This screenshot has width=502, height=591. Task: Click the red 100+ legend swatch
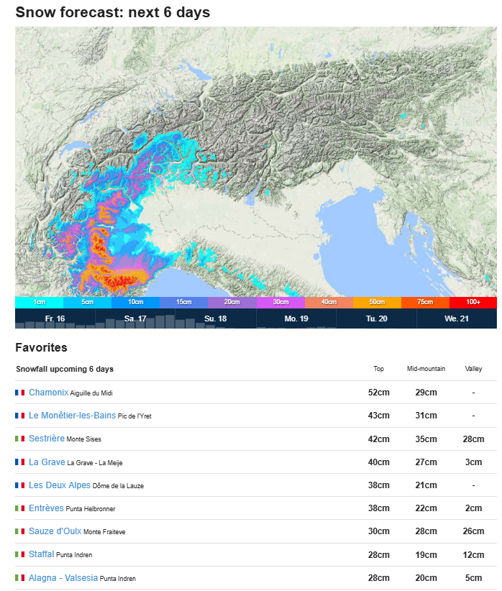coord(473,302)
